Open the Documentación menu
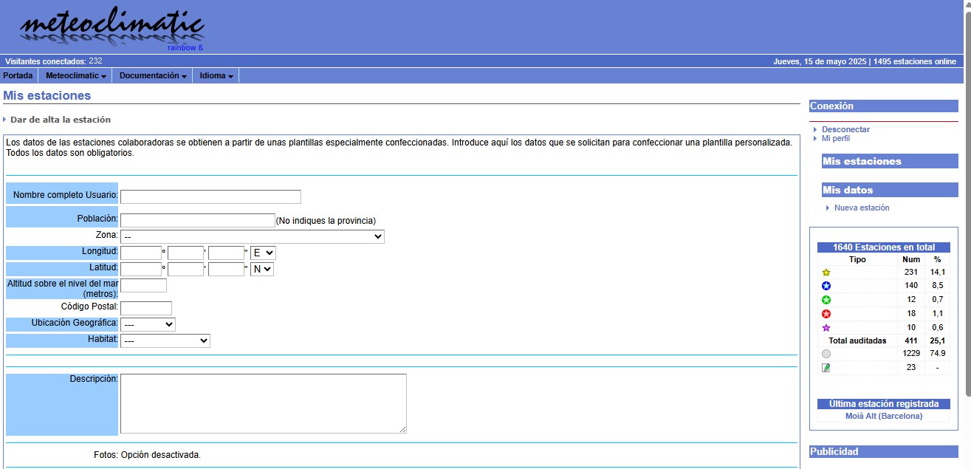The width and height of the screenshot is (971, 469). coord(153,76)
